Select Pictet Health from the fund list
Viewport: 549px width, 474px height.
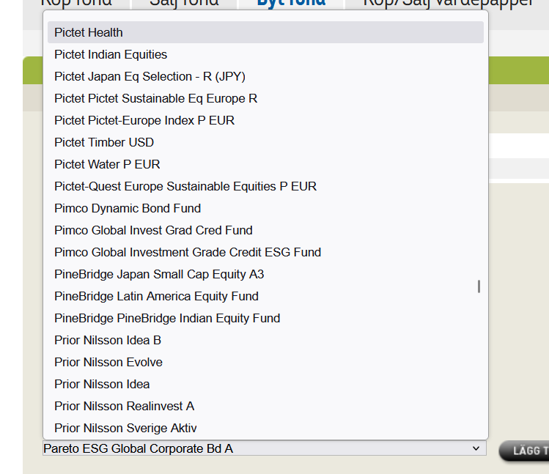[x=89, y=32]
